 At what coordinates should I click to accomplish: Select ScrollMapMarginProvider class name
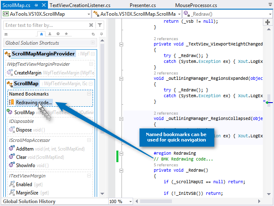coord(43,54)
